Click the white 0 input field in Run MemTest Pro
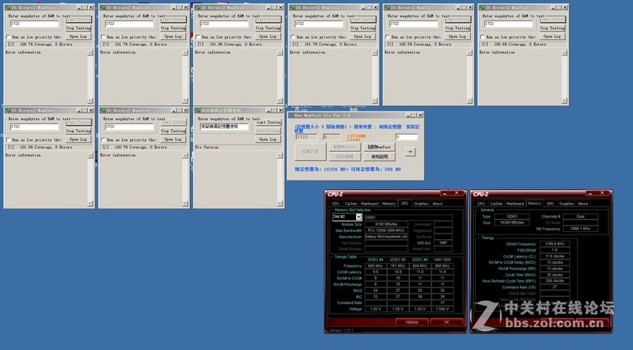633x350 pixels. pyautogui.click(x=406, y=137)
